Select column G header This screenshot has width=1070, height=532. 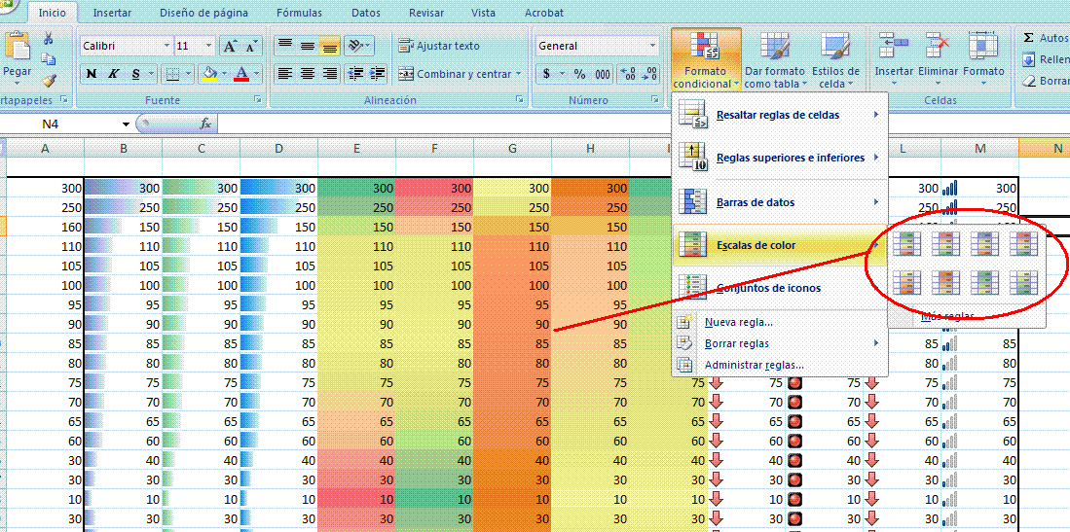pyautogui.click(x=512, y=148)
